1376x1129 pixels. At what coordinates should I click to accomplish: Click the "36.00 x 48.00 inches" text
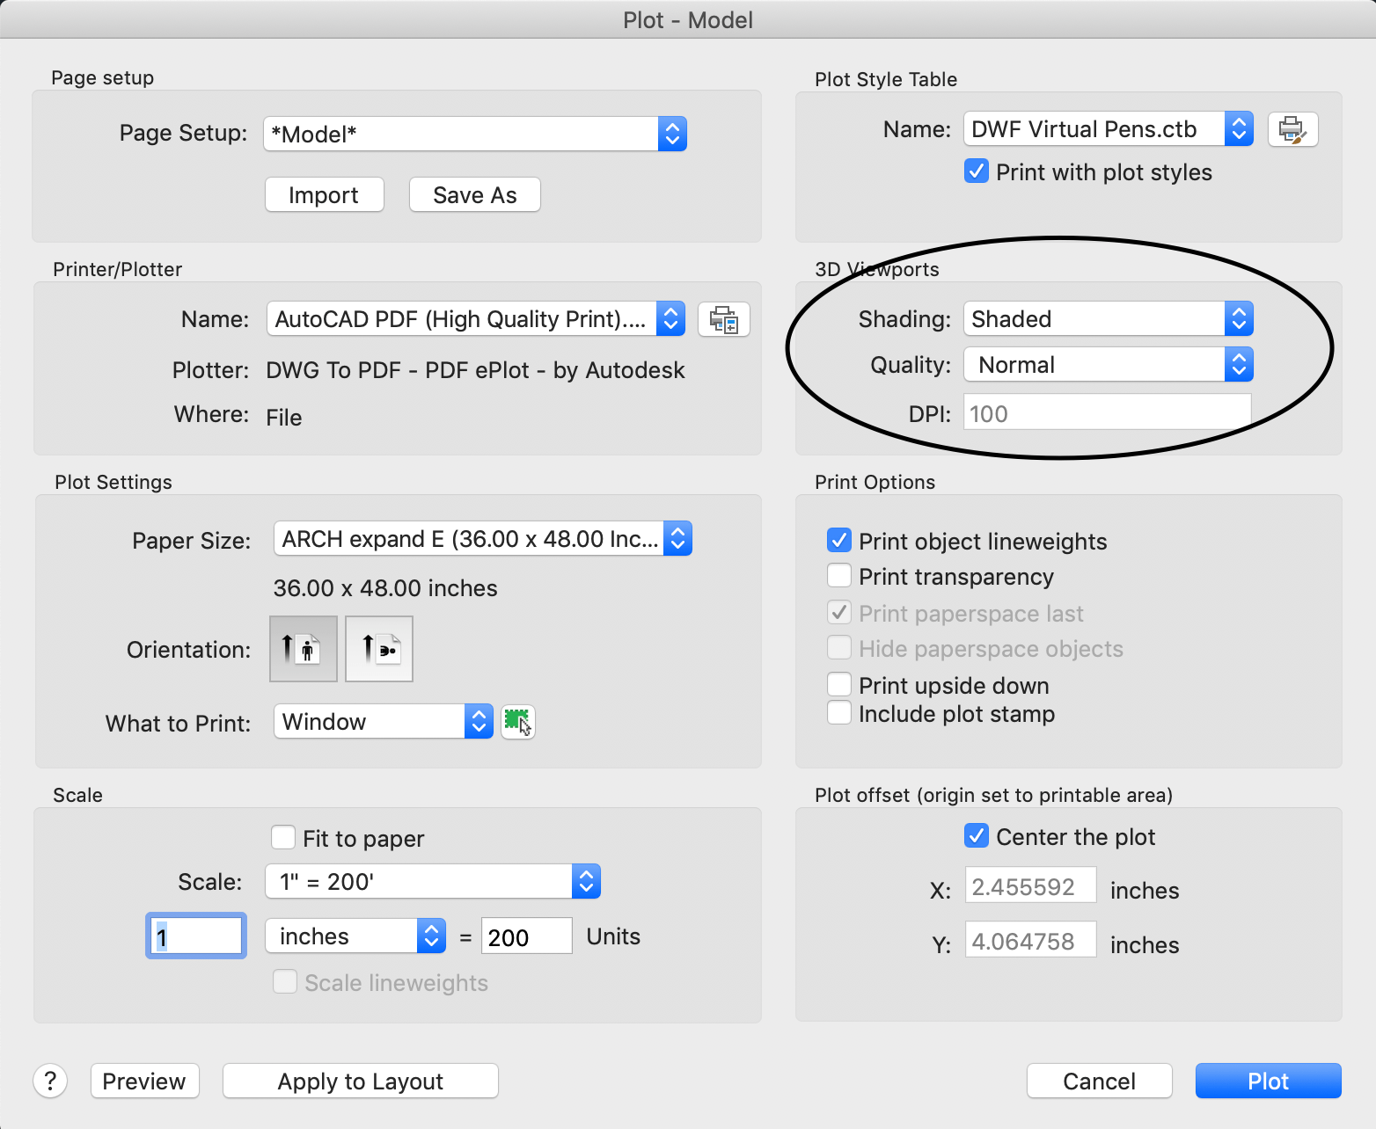point(385,587)
